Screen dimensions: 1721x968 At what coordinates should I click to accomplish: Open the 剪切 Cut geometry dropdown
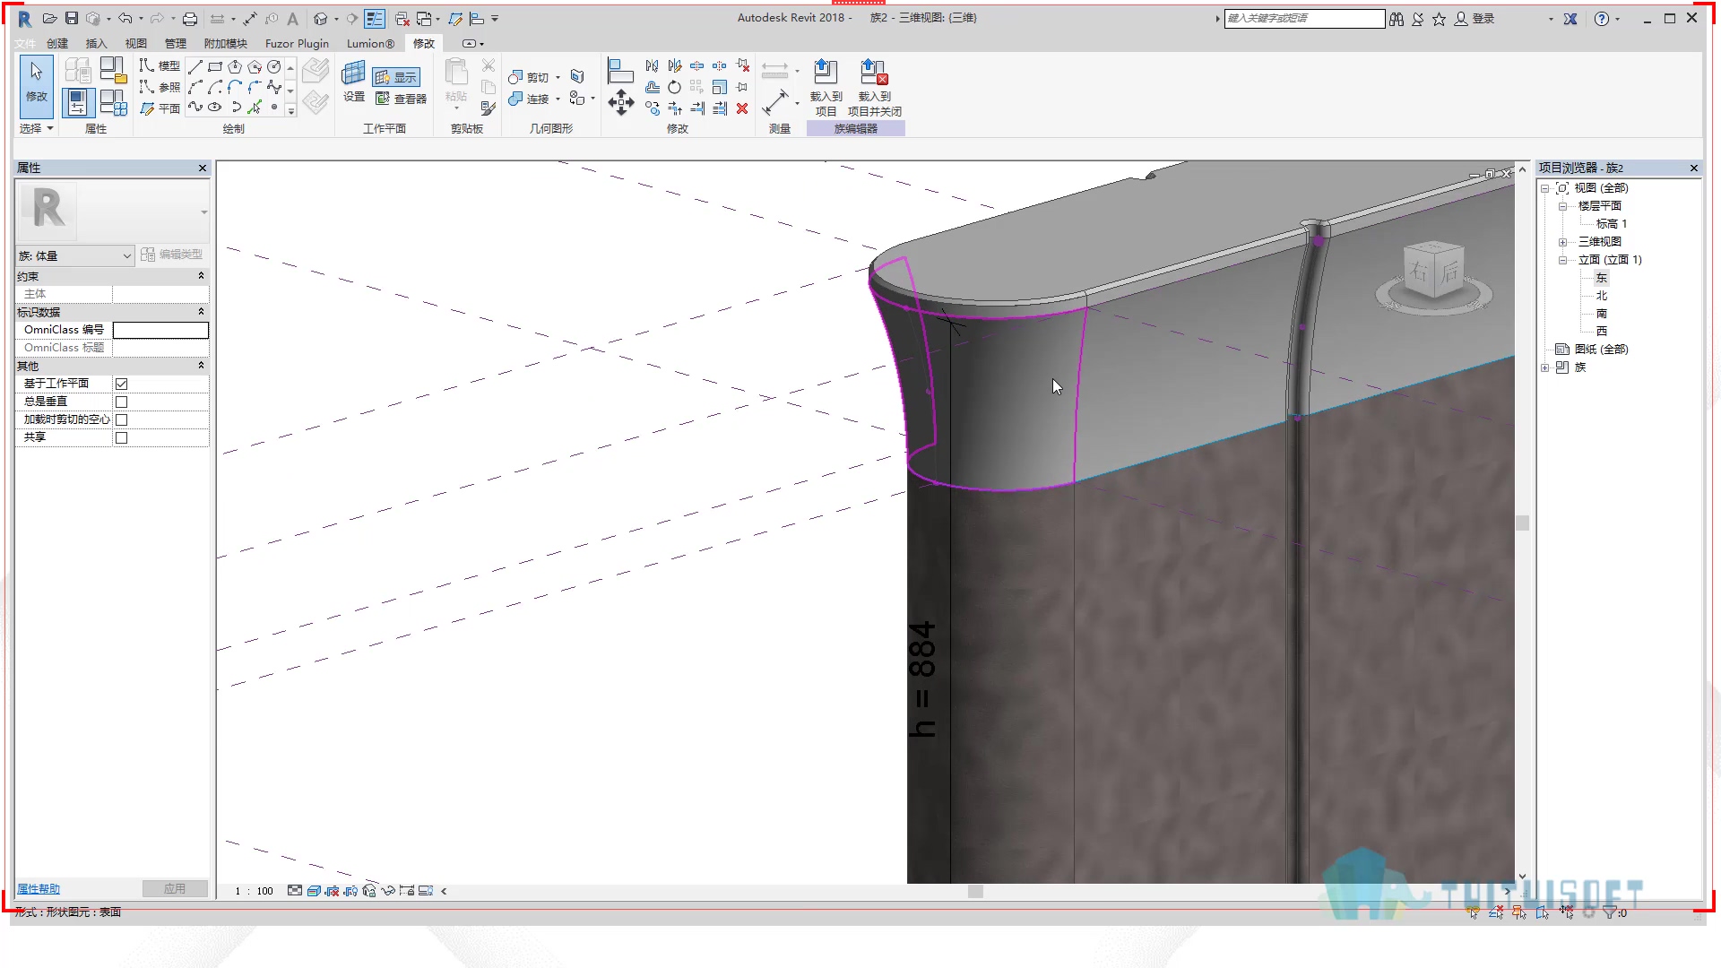(558, 78)
